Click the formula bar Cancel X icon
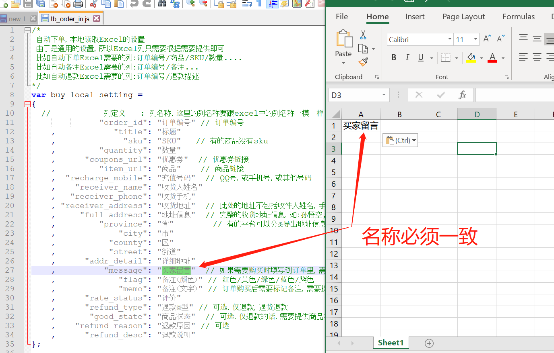The width and height of the screenshot is (554, 353). point(419,95)
